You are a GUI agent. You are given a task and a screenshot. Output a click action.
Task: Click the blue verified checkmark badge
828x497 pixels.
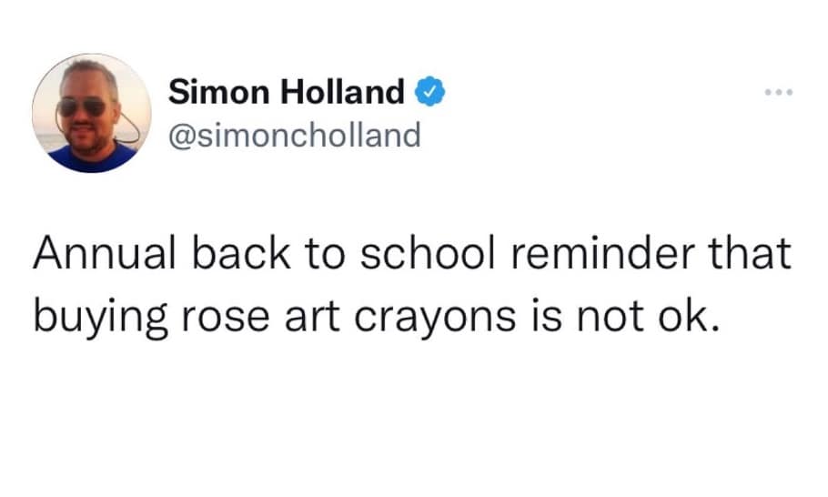click(429, 92)
